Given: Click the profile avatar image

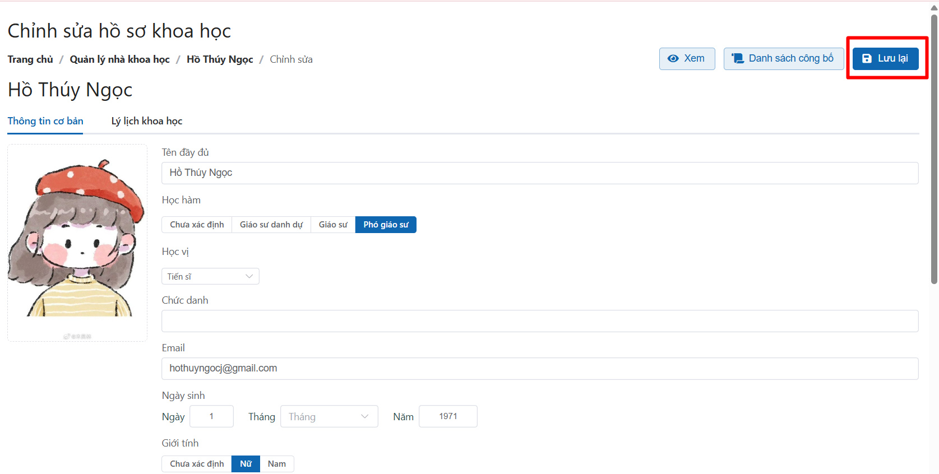Looking at the screenshot, I should coord(77,241).
